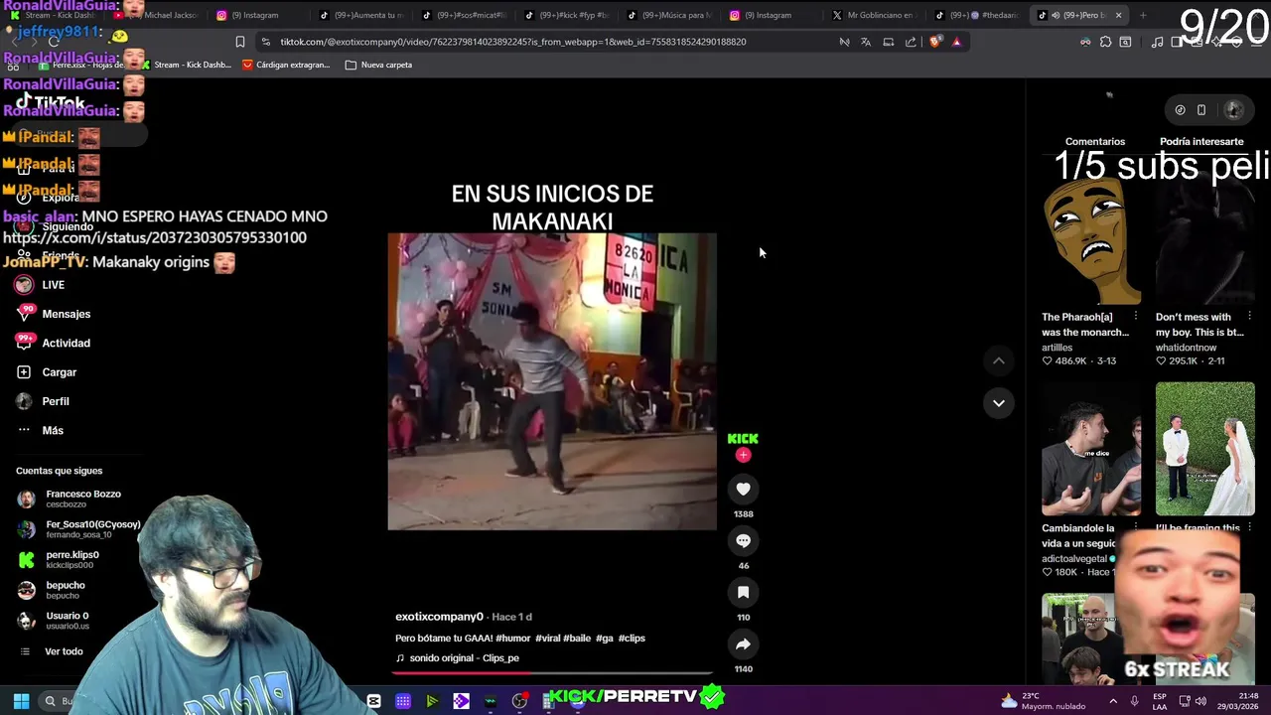Screen dimensions: 1271x715
Task: Like the video with the heart icon
Action: click(743, 489)
